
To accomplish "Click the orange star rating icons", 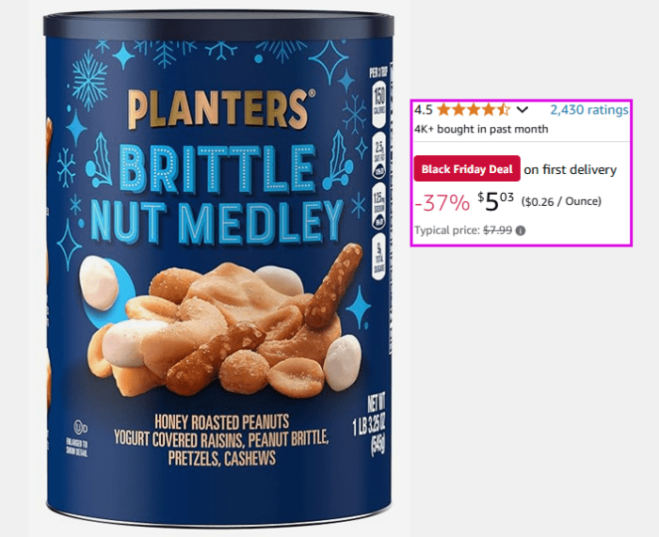I will click(x=474, y=110).
